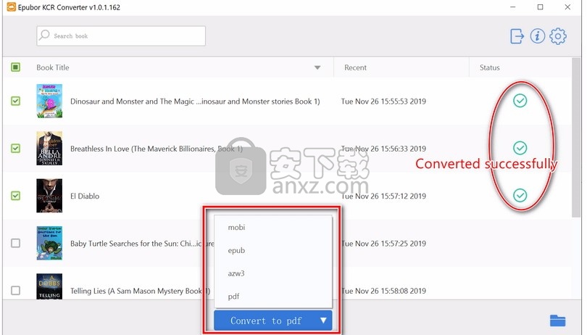Uncheck the Dinosaur and Monster book
The image size is (587, 335).
click(15, 101)
